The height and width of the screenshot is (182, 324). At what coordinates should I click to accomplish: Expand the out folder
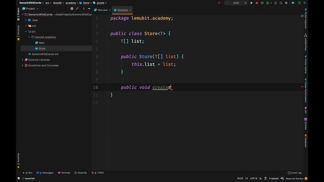click(26, 26)
